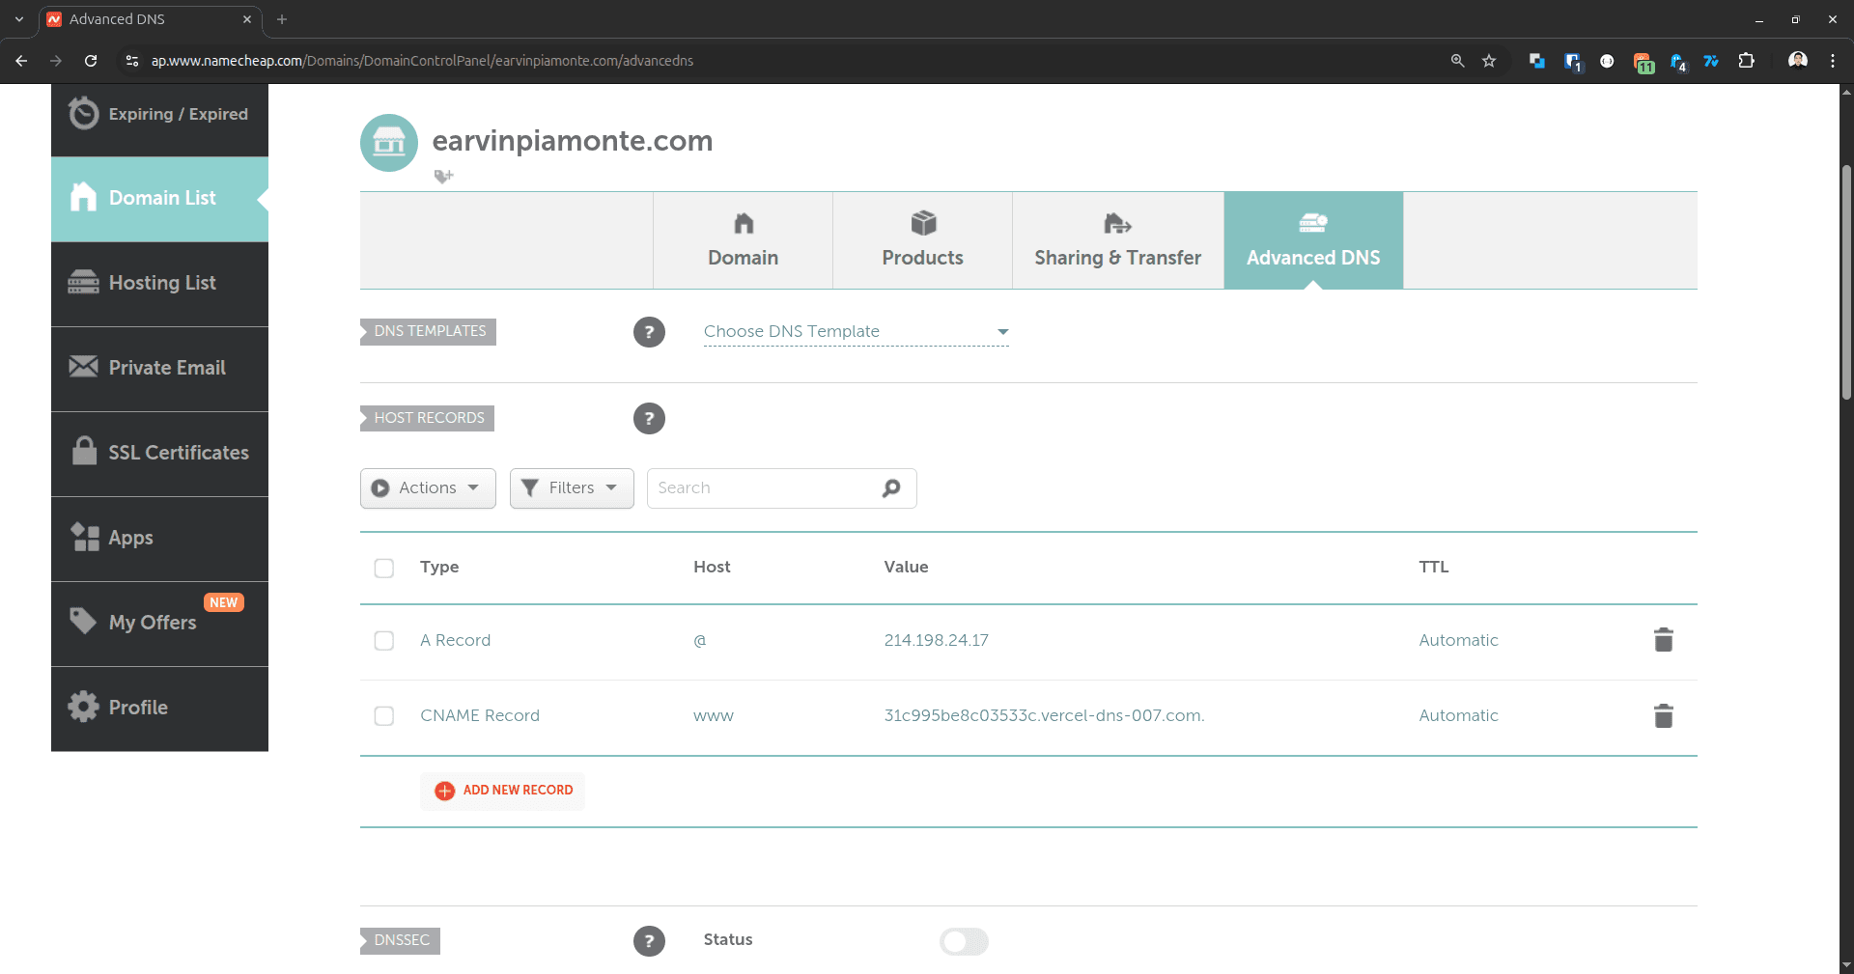Click the Add New Record button

click(503, 791)
